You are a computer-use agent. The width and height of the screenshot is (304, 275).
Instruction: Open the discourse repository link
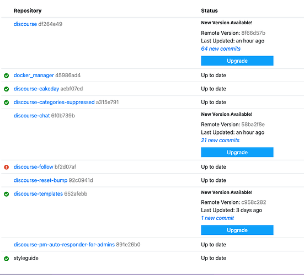click(25, 24)
